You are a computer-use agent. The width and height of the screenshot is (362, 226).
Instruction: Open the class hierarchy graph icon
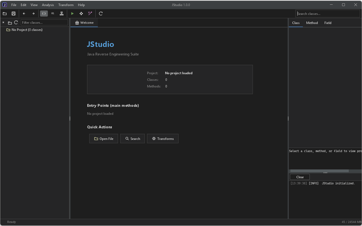point(62,13)
